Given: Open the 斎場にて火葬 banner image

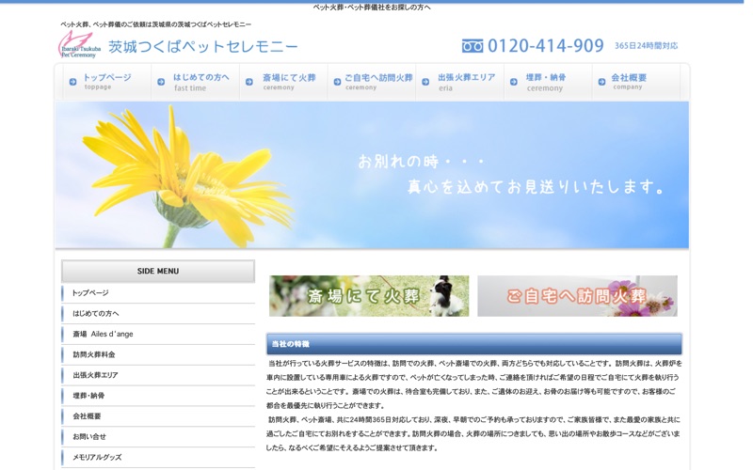Looking at the screenshot, I should 369,296.
